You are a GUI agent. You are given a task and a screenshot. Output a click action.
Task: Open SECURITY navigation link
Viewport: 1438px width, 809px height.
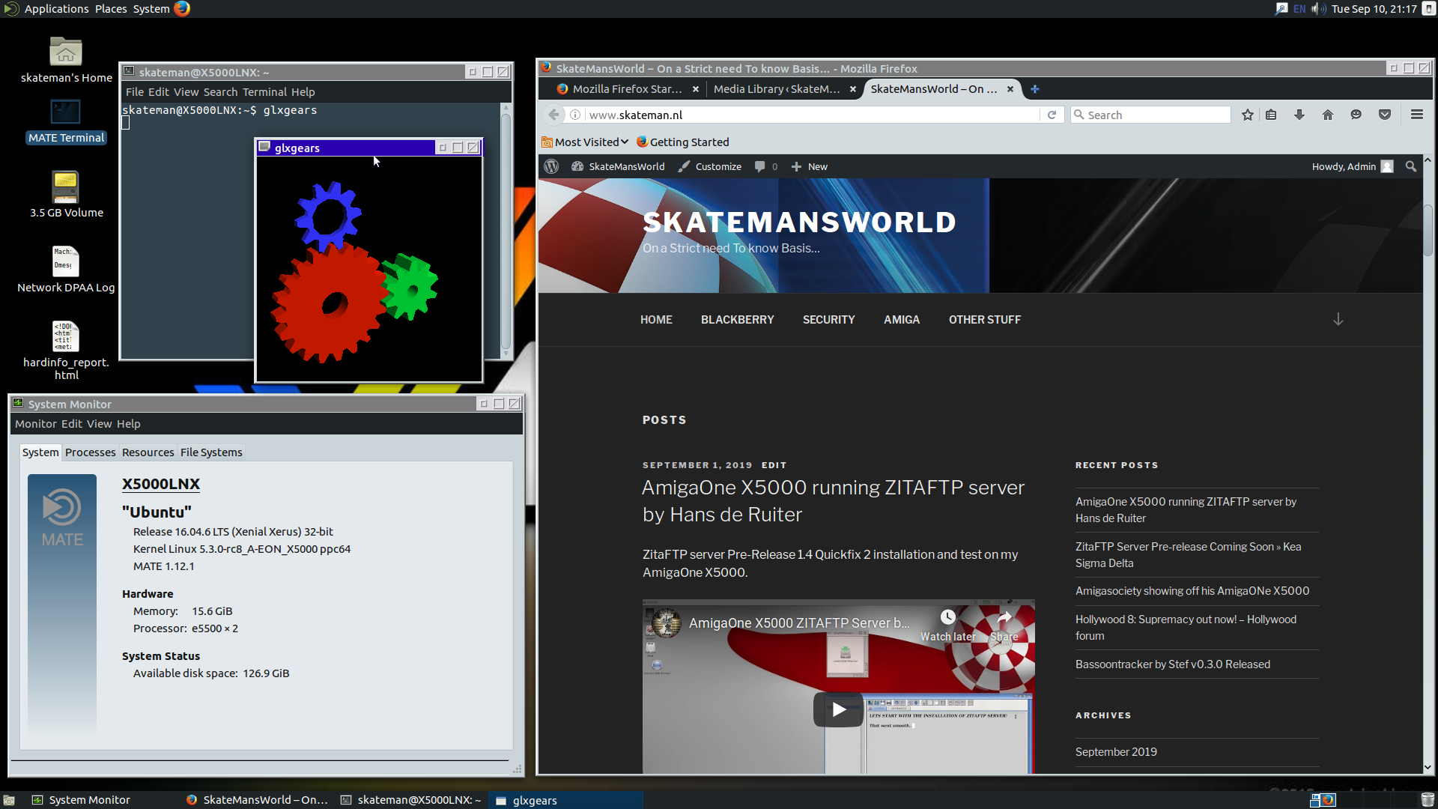(828, 320)
